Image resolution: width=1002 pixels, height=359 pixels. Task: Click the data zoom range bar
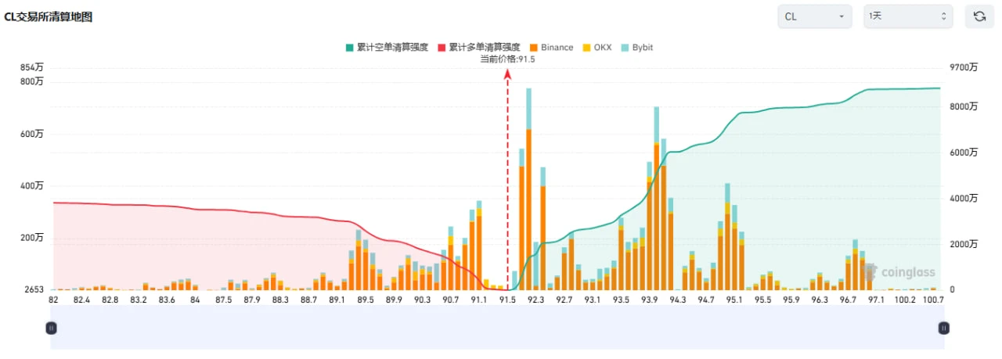click(x=498, y=328)
